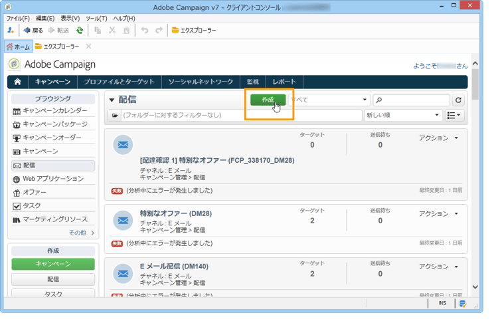Image resolution: width=498 pixels, height=325 pixels.
Task: Click the folder filter icon
Action: [x=115, y=115]
